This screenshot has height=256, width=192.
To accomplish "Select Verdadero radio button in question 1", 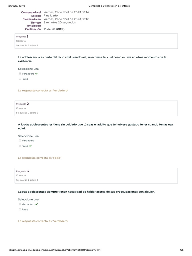I will click(x=20, y=74).
